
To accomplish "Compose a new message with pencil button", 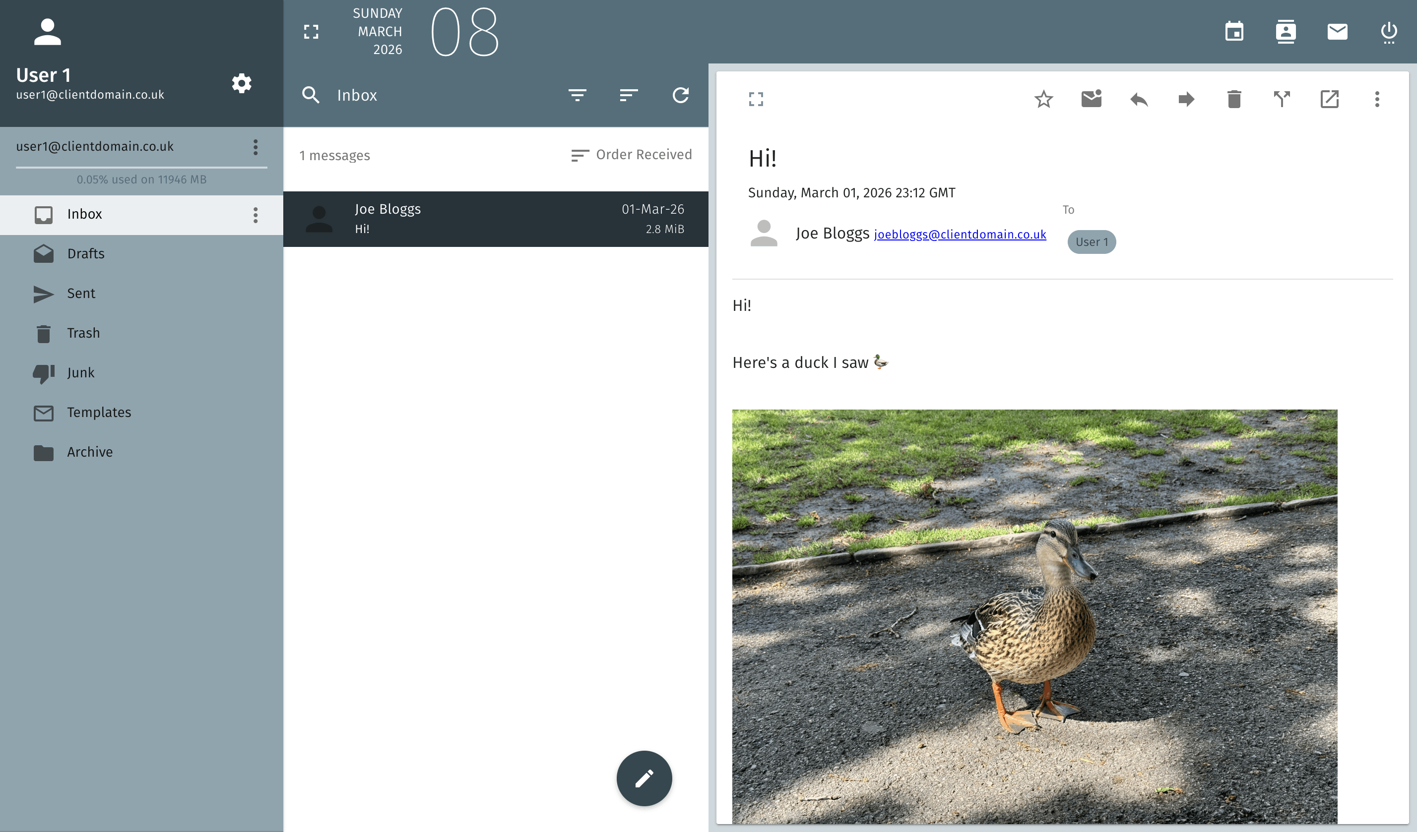I will (644, 778).
